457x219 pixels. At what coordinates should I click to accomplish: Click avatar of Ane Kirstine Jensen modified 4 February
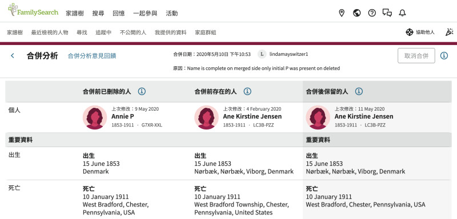(x=206, y=117)
